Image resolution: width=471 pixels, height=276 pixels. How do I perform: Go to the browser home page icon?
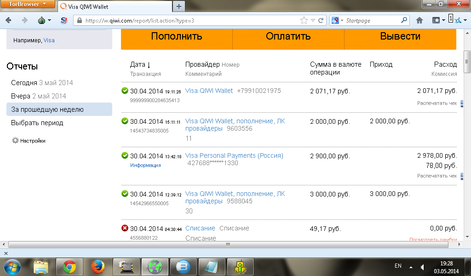419,20
